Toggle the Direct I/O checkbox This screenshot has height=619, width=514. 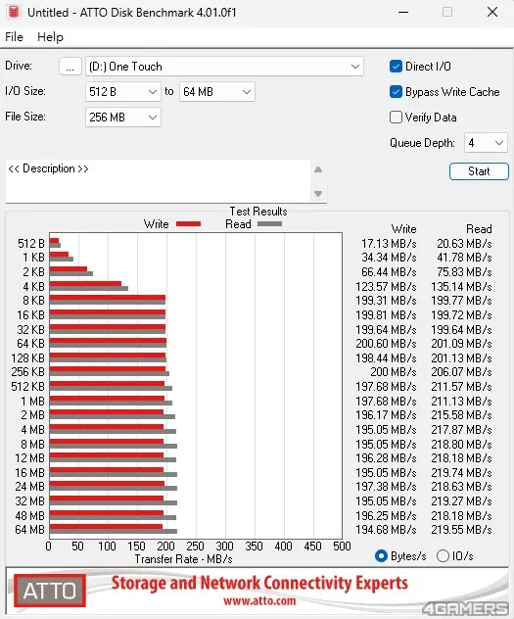pyautogui.click(x=396, y=67)
